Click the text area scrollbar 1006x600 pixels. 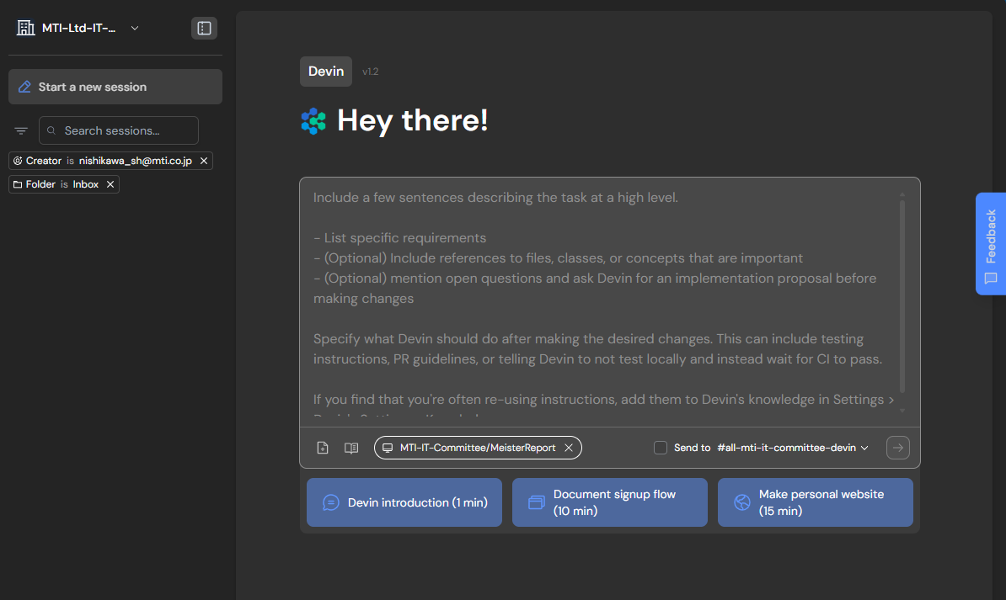[x=902, y=296]
